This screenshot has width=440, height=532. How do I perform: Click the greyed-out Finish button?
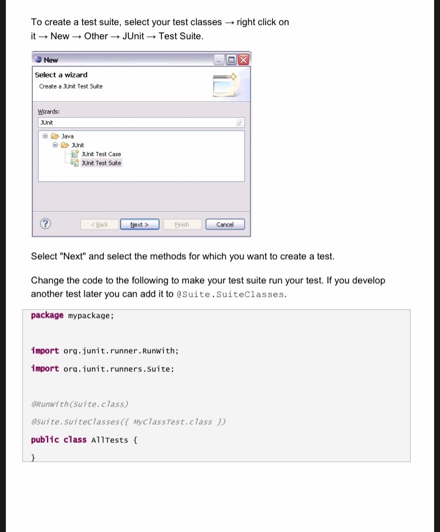click(x=182, y=224)
